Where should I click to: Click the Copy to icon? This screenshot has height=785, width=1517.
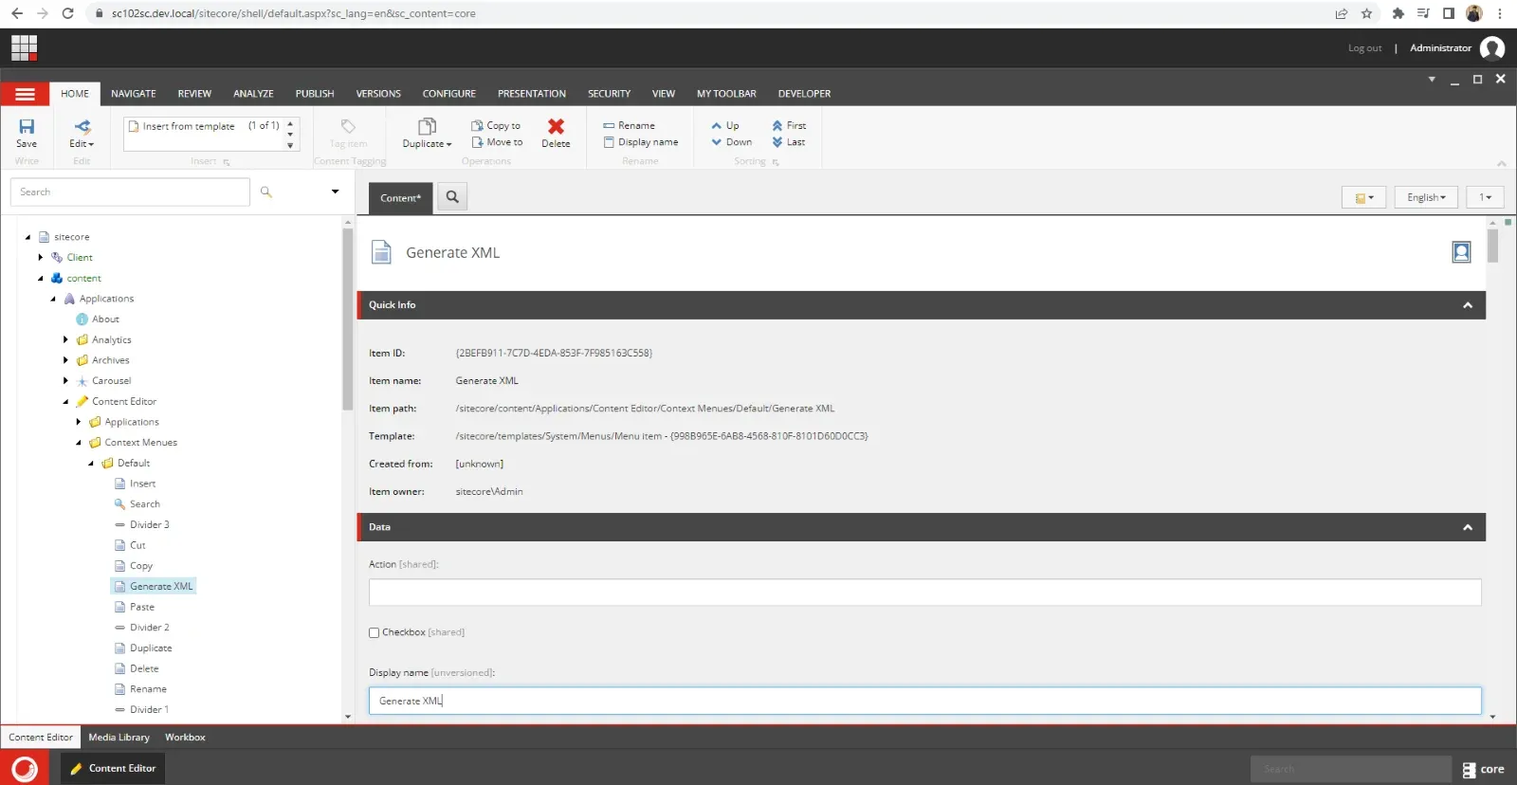(x=477, y=125)
